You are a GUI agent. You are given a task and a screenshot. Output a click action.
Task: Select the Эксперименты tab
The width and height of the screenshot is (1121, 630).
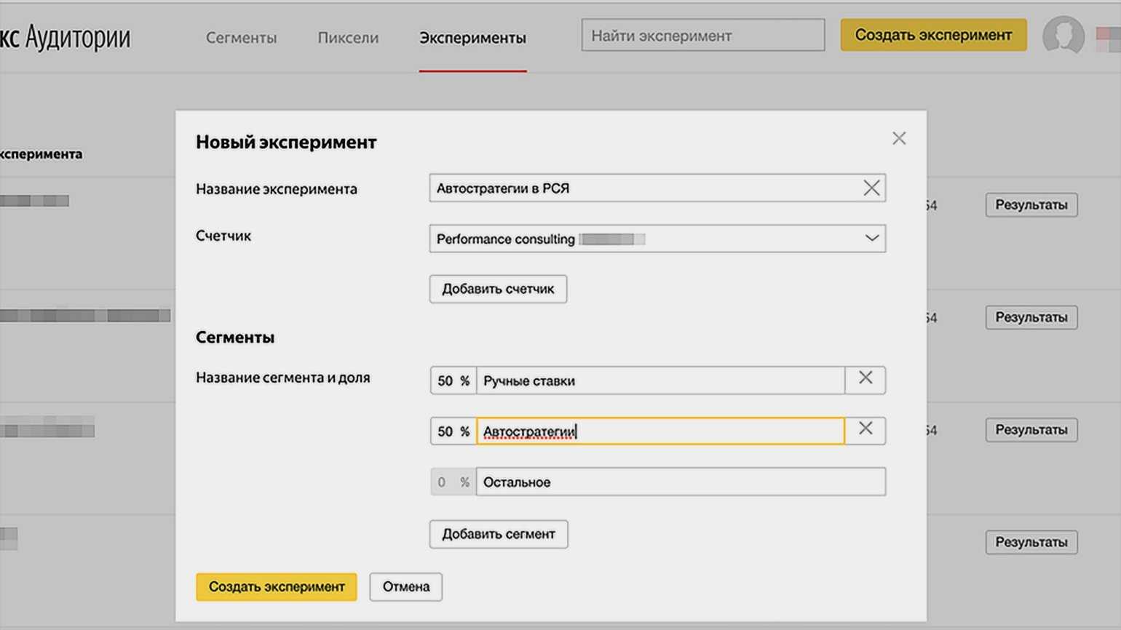point(472,38)
